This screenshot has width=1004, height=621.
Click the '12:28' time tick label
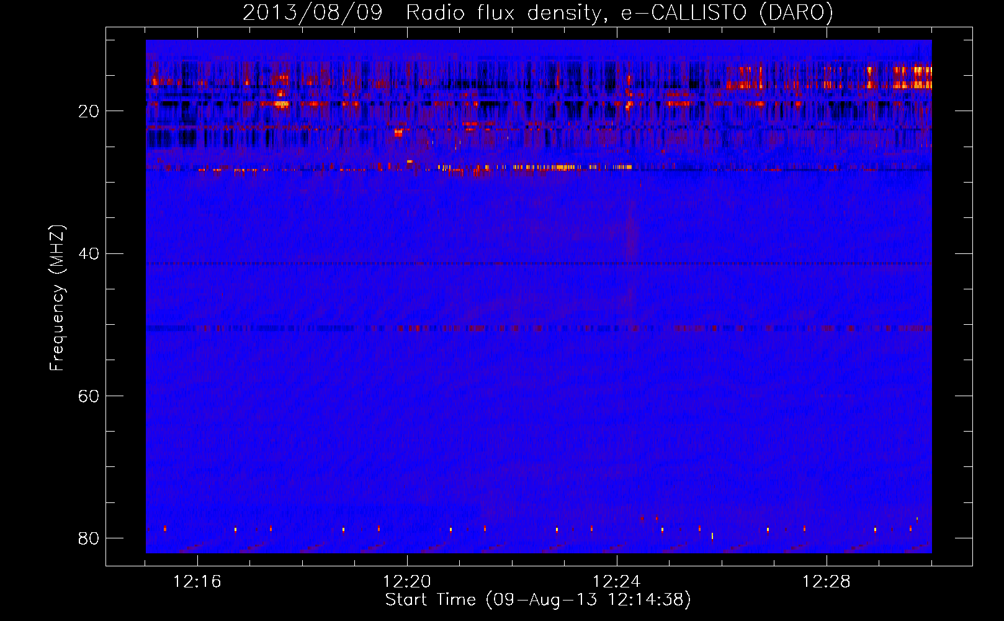[x=827, y=582]
